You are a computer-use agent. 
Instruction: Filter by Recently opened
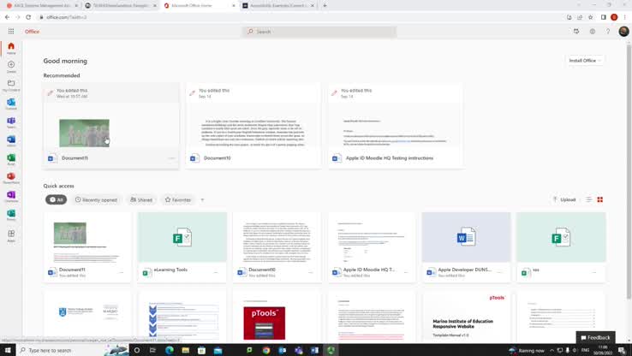(x=96, y=199)
